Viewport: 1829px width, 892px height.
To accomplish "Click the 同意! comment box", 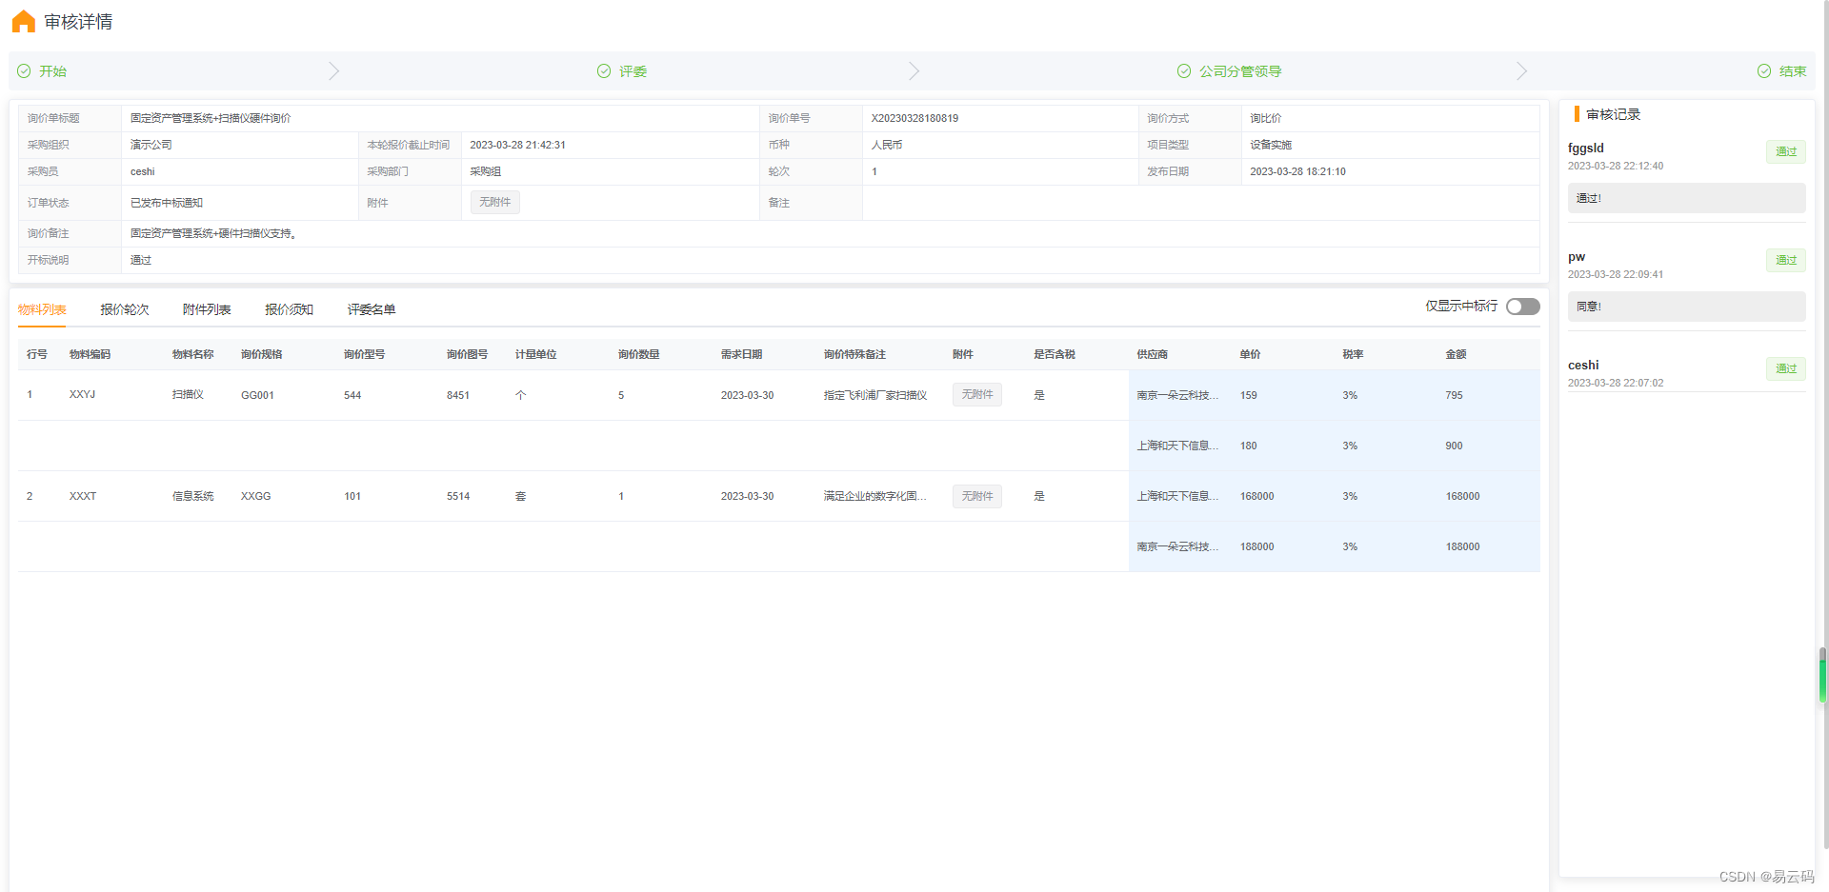I will coord(1686,307).
